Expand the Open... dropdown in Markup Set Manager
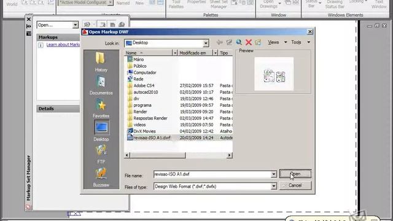The width and height of the screenshot is (393, 221). tap(75, 25)
